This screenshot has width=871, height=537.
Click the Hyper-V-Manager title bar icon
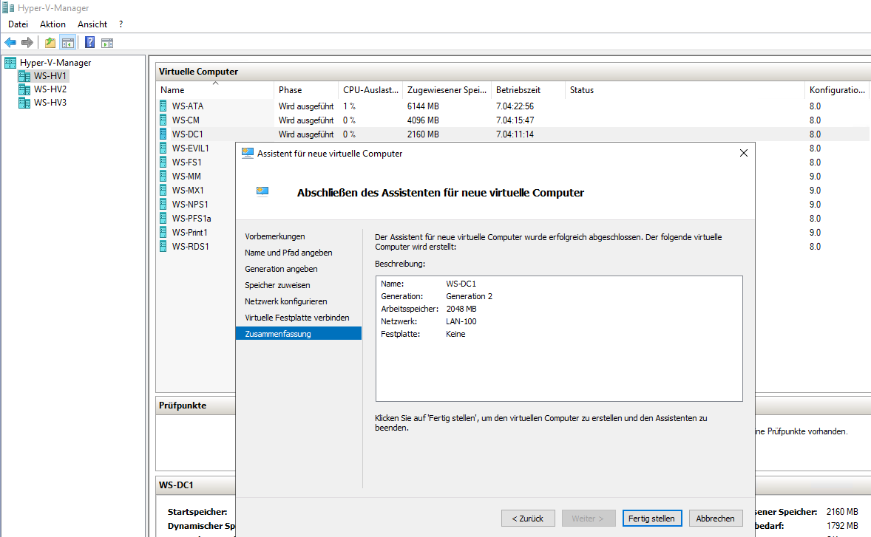tap(8, 8)
